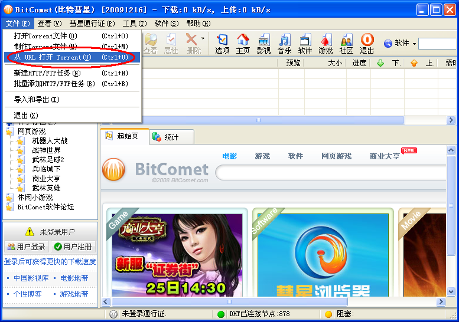
Task: Open the 查看 menu
Action: [49, 24]
